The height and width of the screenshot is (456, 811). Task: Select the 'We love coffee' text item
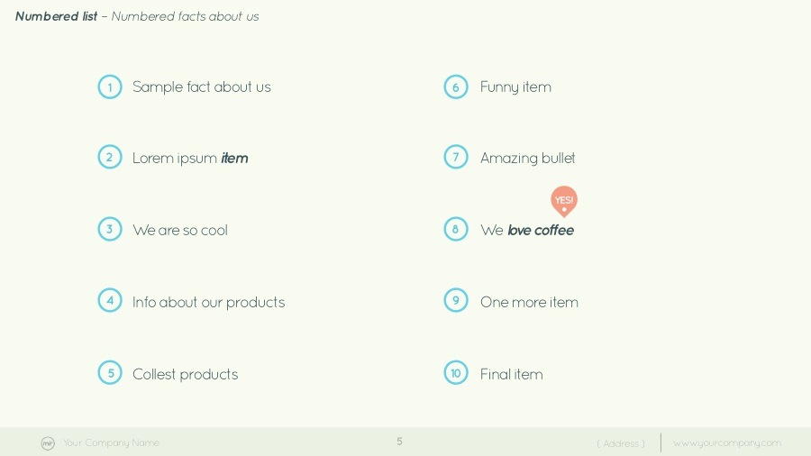pos(527,231)
